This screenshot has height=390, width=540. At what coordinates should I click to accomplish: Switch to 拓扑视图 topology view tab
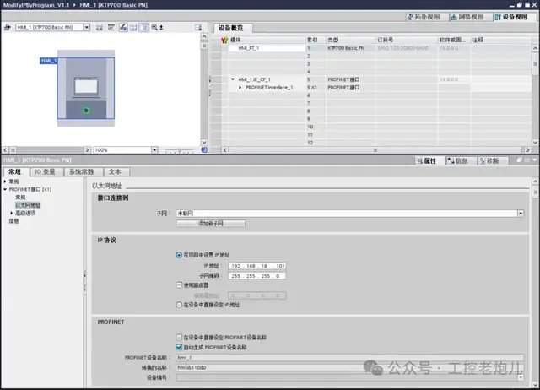click(x=427, y=17)
